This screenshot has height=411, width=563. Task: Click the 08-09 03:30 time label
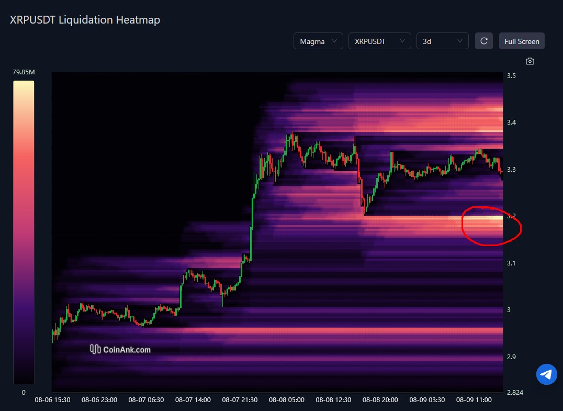point(427,399)
